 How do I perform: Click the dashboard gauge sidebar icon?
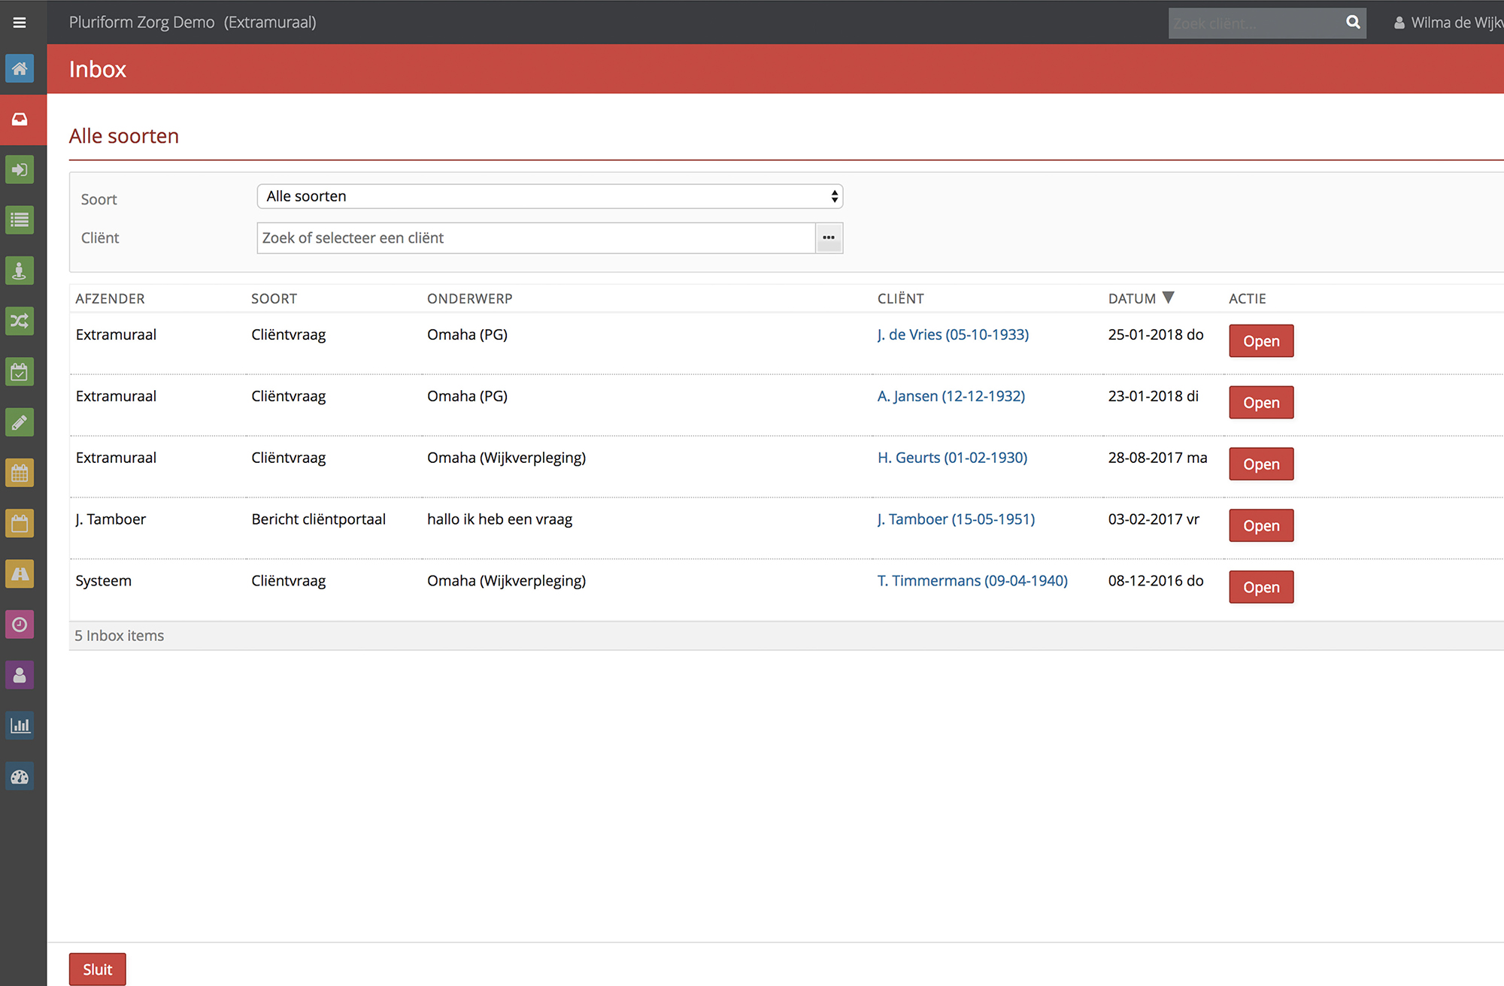(20, 776)
